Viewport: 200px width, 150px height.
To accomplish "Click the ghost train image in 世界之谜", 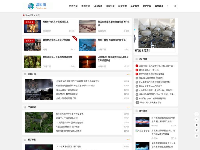I will (39, 89).
